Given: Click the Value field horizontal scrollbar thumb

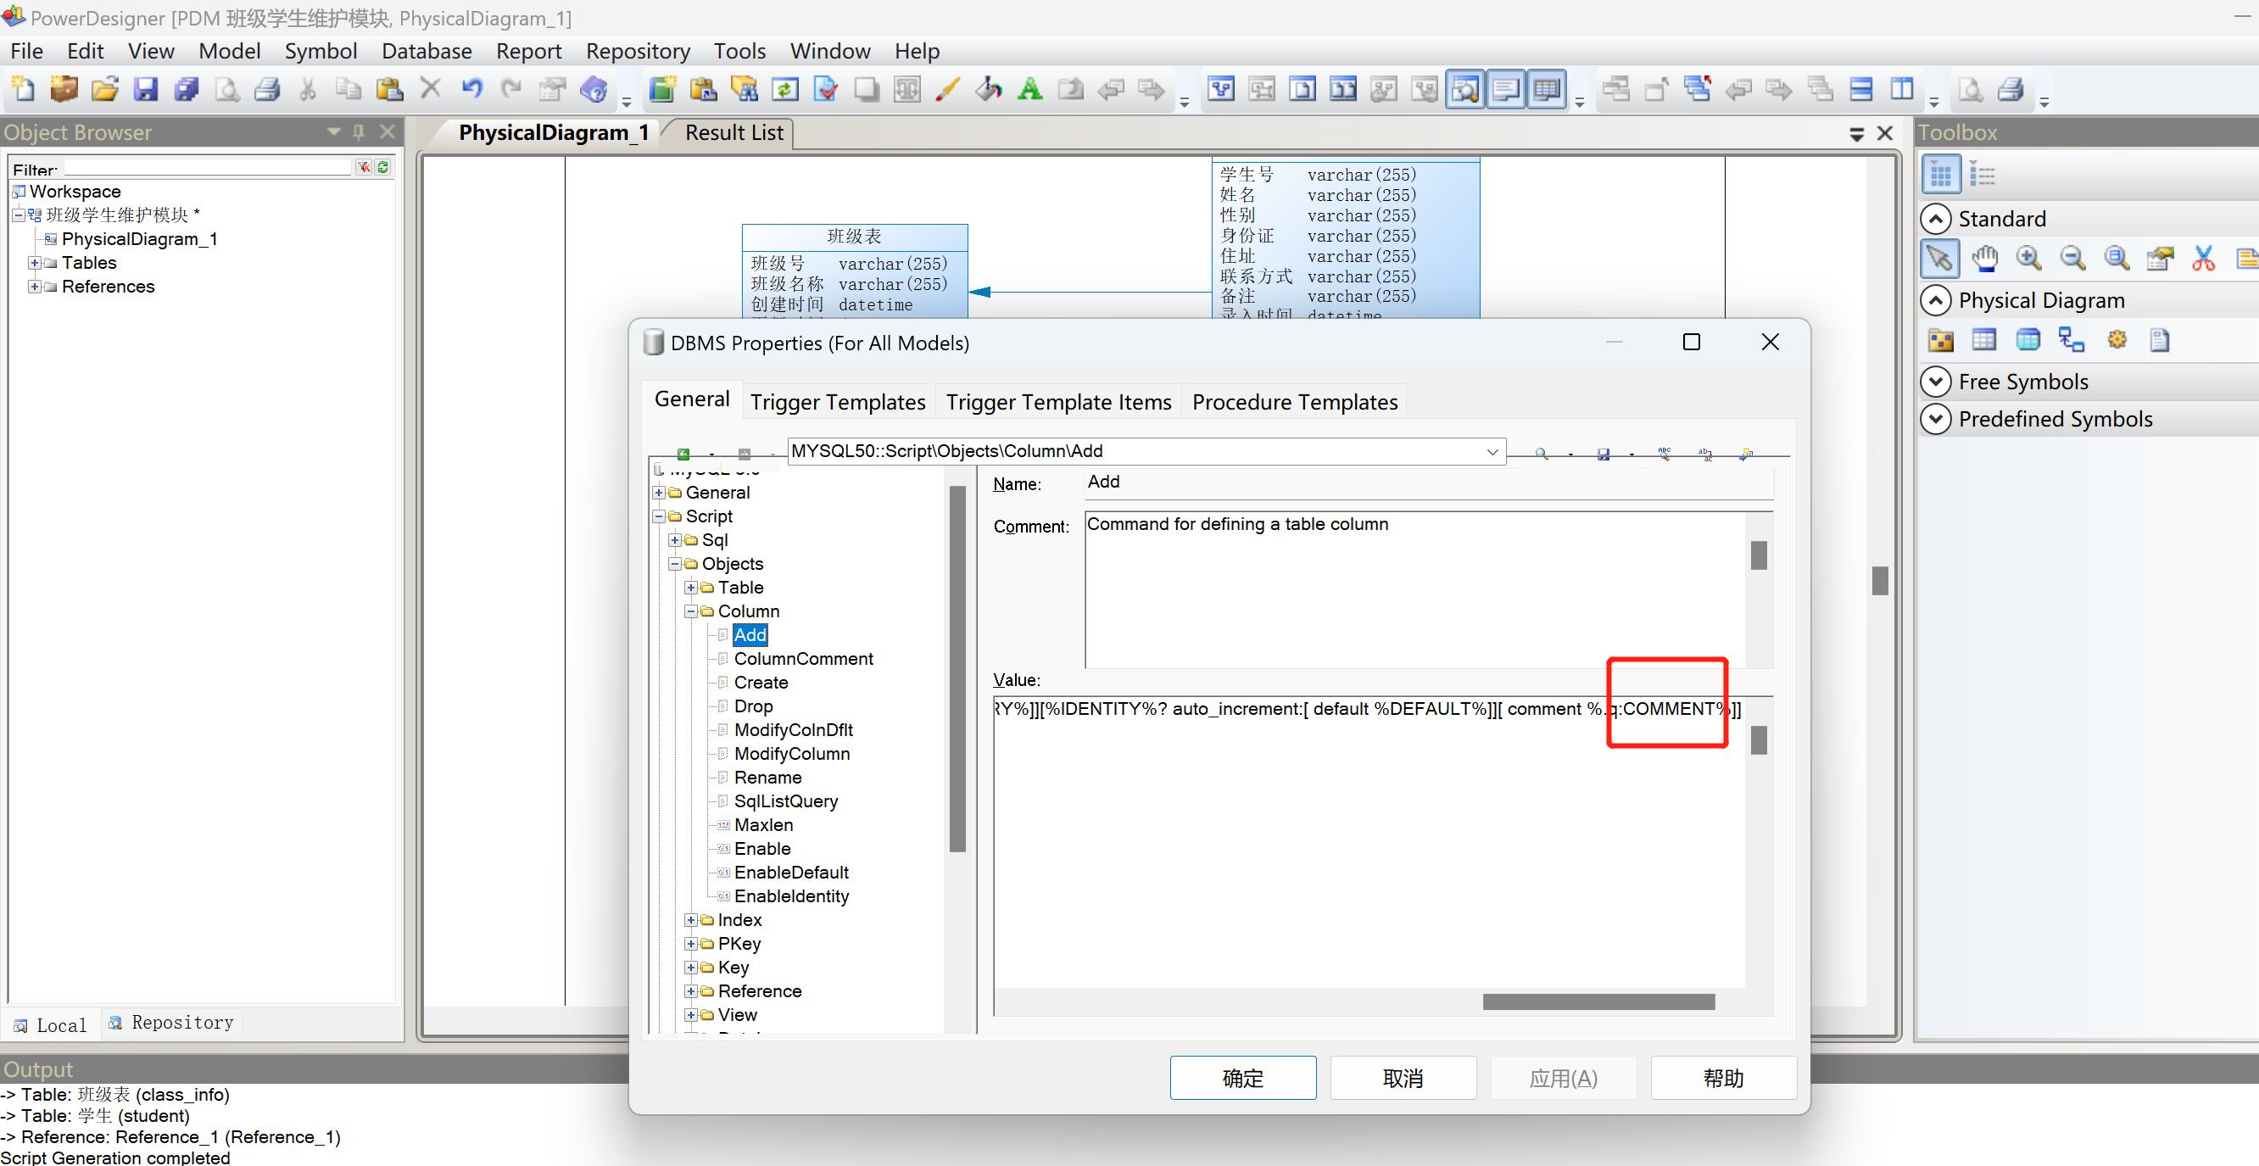Looking at the screenshot, I should click(1598, 1001).
